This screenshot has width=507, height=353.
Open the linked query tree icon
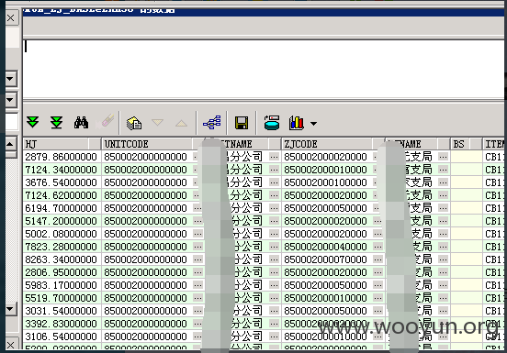click(212, 123)
